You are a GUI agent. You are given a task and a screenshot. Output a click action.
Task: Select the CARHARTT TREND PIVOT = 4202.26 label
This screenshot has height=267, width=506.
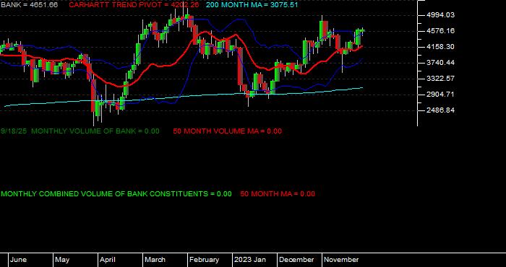tap(134, 5)
